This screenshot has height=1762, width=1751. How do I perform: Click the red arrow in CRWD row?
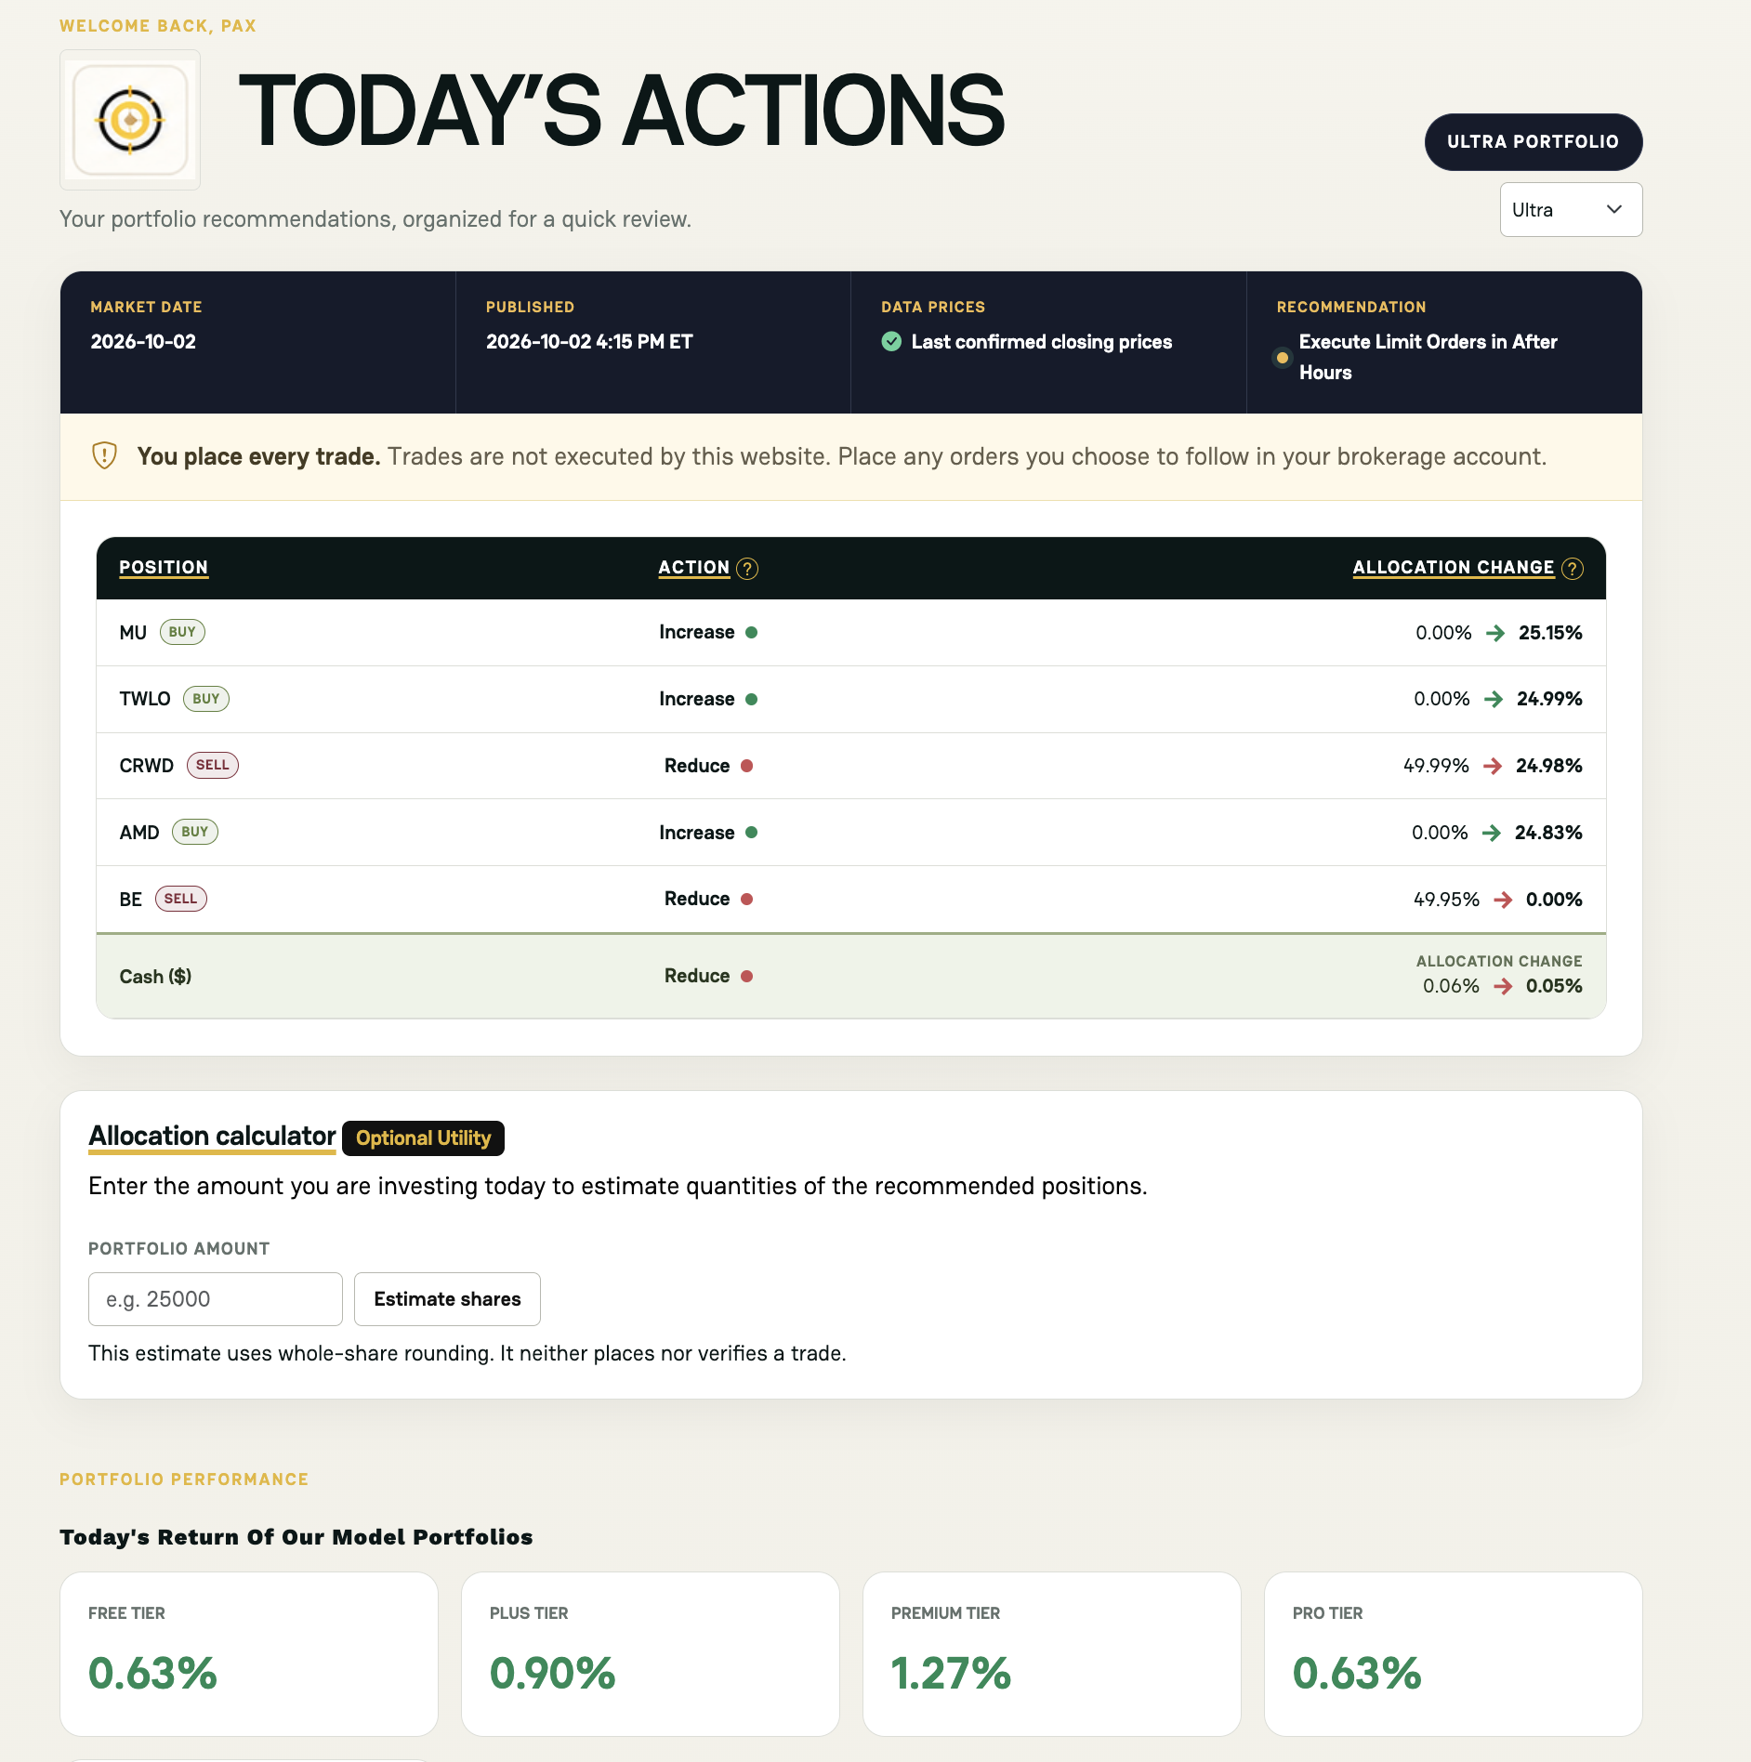1493,766
